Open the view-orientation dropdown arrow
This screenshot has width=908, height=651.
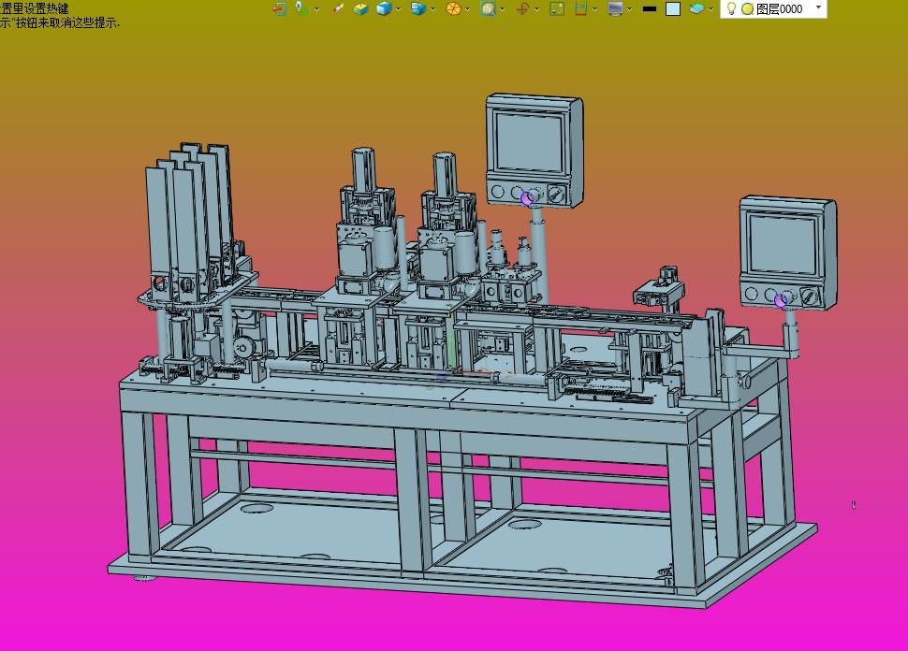432,9
